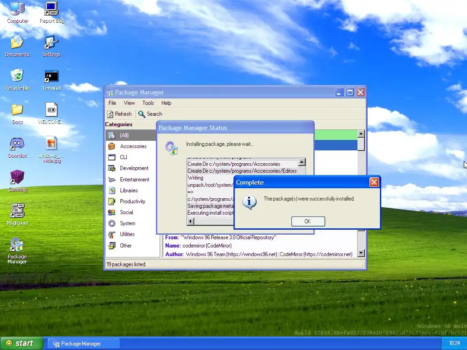Maximize the Package Manager window

(350, 92)
